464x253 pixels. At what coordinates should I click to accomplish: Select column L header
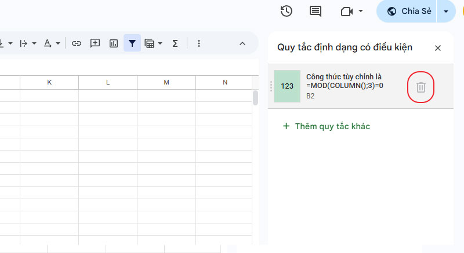click(108, 83)
